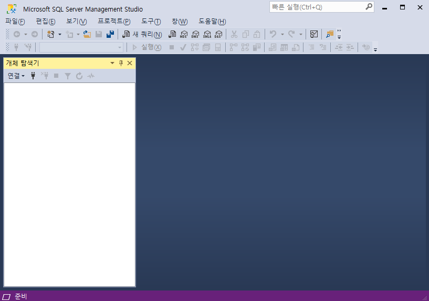Click the Specify Values for Template Parameters icon
429x301 pixels.
366,47
